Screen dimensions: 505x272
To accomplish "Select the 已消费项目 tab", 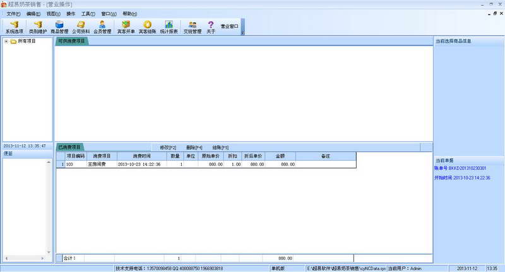I will [x=69, y=147].
